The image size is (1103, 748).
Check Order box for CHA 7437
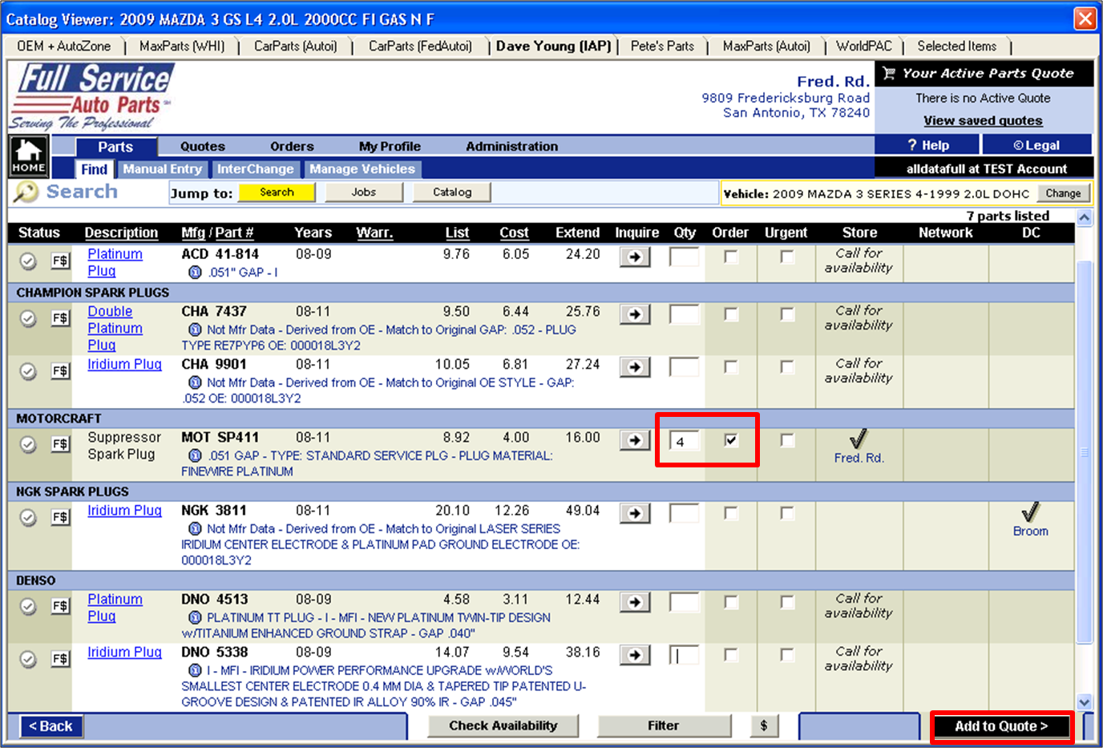point(731,314)
